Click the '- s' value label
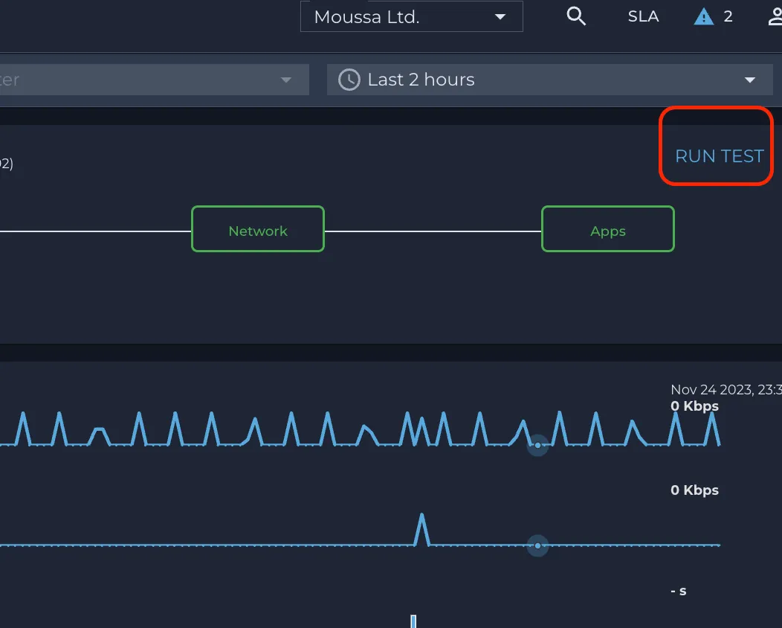 point(679,591)
